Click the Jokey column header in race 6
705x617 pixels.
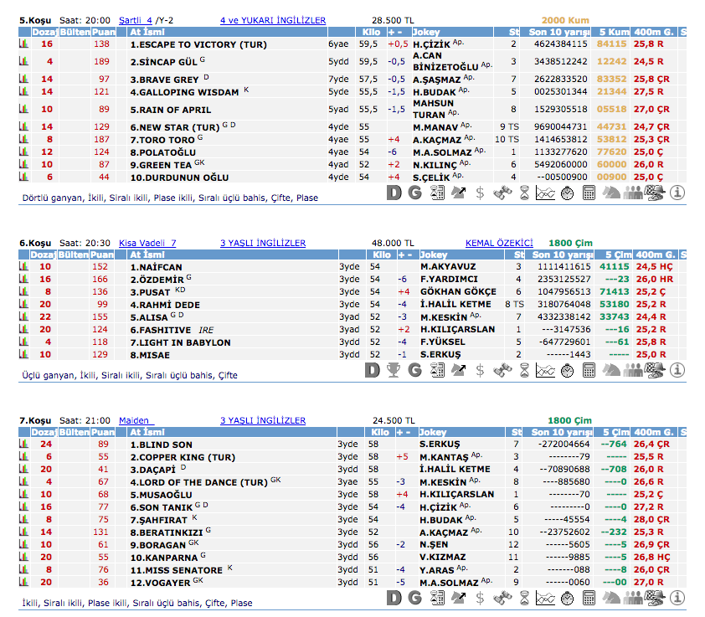[x=434, y=255]
